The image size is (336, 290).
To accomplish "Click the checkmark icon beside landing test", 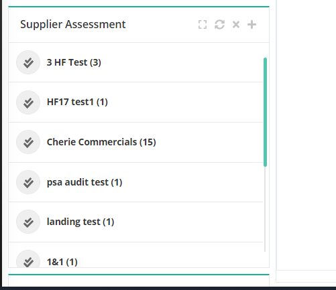I will point(28,222).
